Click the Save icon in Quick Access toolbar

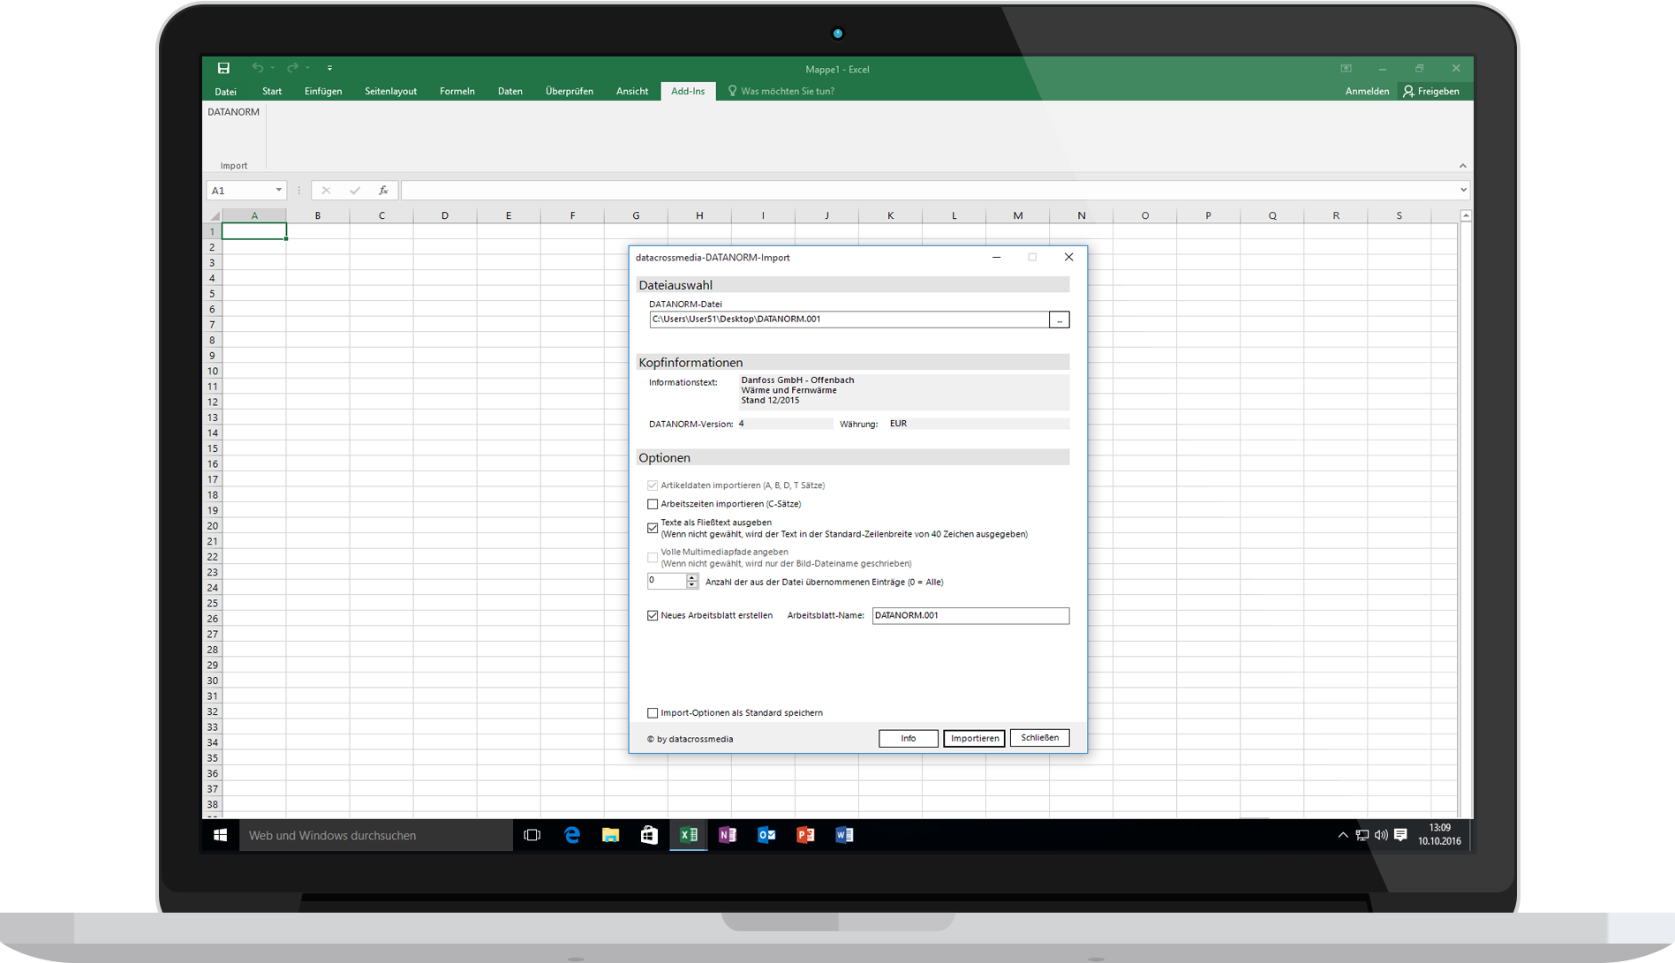point(223,68)
